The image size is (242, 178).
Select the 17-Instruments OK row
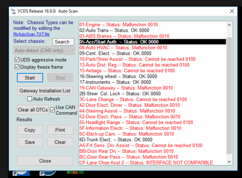coord(153,82)
